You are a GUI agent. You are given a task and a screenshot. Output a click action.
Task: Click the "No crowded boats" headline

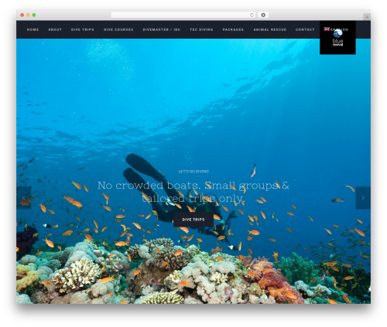tap(193, 192)
